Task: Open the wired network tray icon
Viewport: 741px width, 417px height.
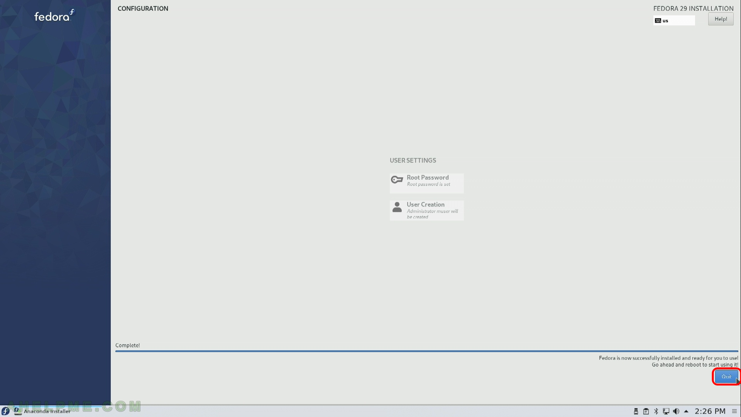Action: pos(666,411)
